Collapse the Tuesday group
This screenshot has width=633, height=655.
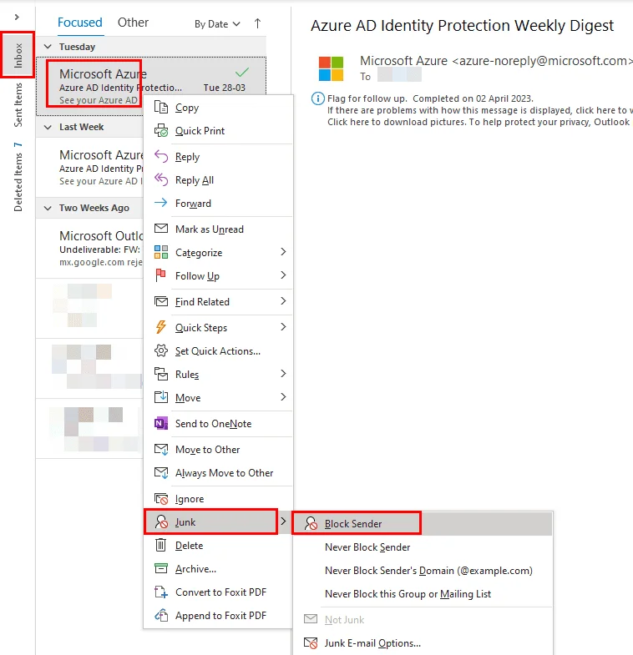point(48,47)
